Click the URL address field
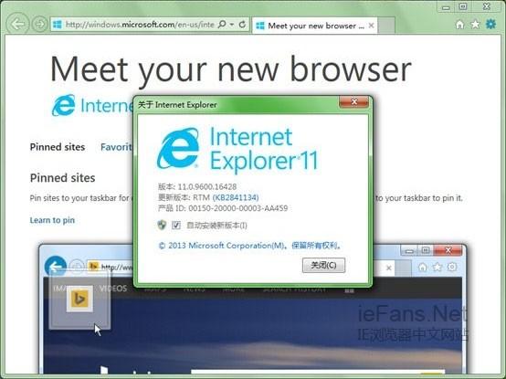 pyautogui.click(x=140, y=25)
